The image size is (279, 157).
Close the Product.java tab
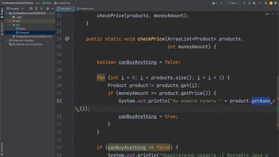click(95, 9)
